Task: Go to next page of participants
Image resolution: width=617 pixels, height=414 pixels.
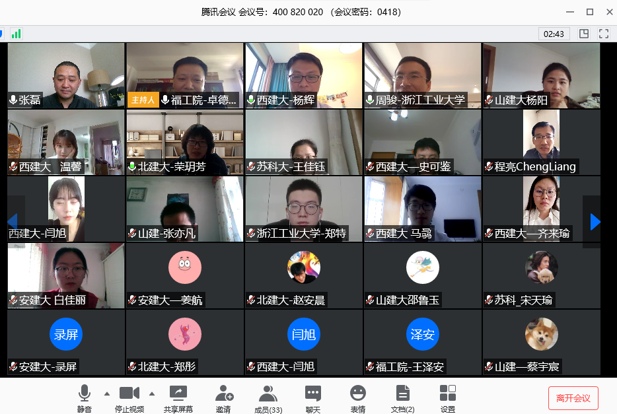Action: pos(595,222)
